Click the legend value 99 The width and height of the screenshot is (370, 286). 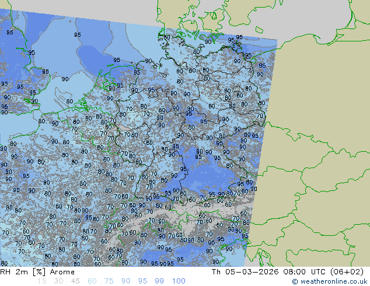pos(159,281)
